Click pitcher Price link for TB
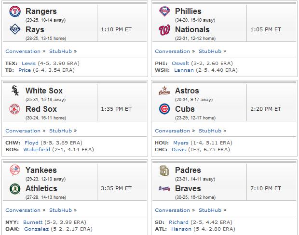The width and height of the screenshot is (299, 235). click(25, 70)
